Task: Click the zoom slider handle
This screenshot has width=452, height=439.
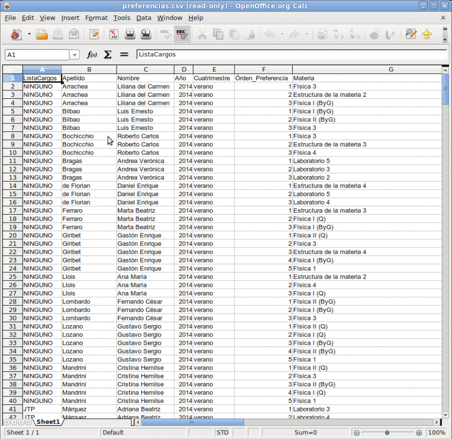Action: 387,432
